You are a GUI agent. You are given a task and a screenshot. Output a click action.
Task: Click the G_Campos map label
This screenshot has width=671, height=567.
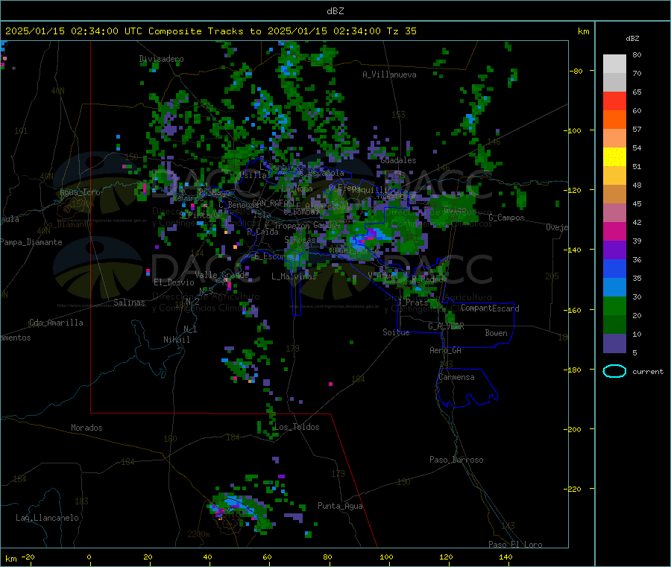pos(506,218)
